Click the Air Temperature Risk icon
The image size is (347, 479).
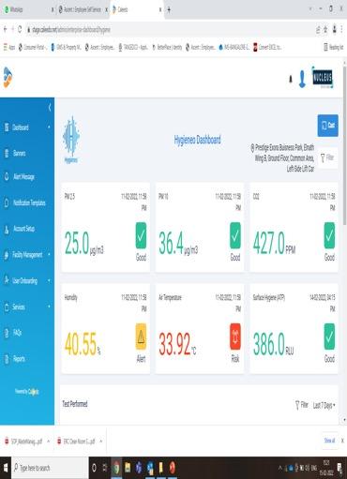pyautogui.click(x=235, y=337)
